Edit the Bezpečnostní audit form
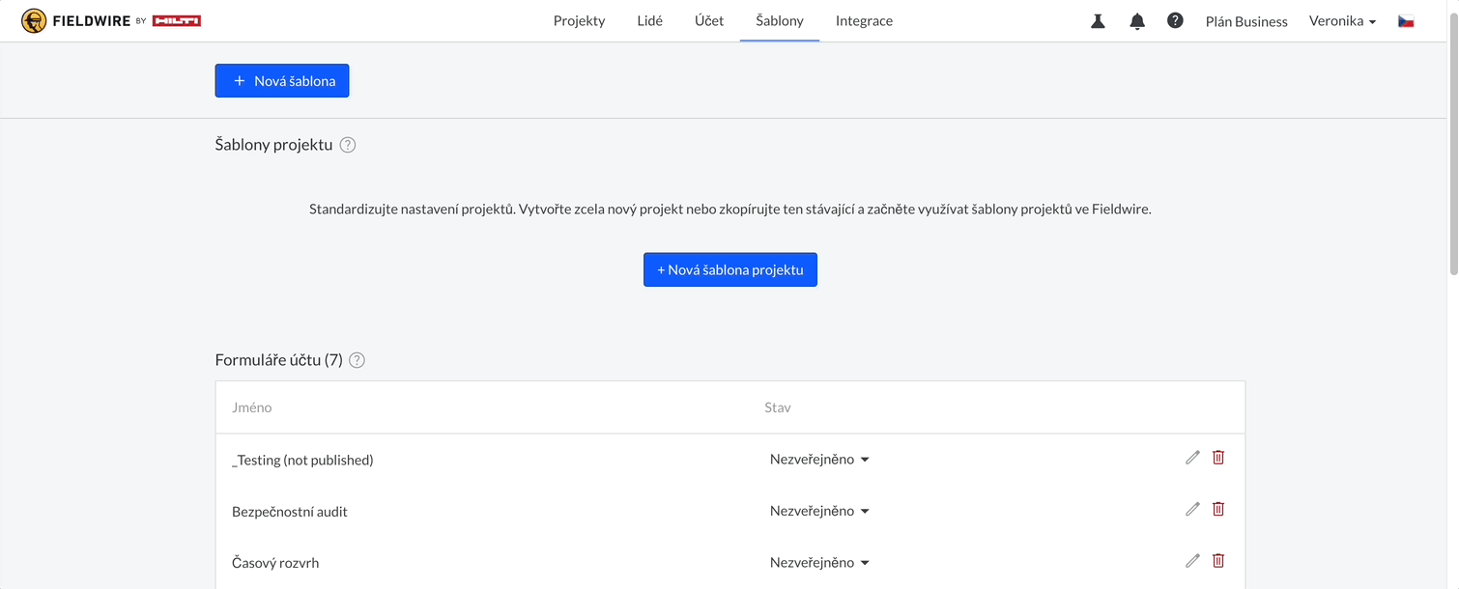The width and height of the screenshot is (1459, 589). tap(1192, 509)
